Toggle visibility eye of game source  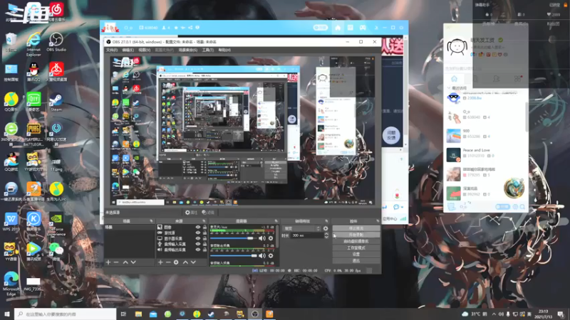pos(198,233)
